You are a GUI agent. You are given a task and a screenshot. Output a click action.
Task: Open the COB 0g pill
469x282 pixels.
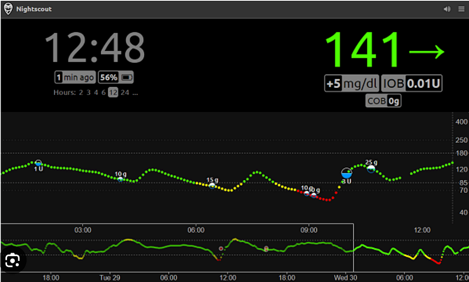pyautogui.click(x=383, y=101)
